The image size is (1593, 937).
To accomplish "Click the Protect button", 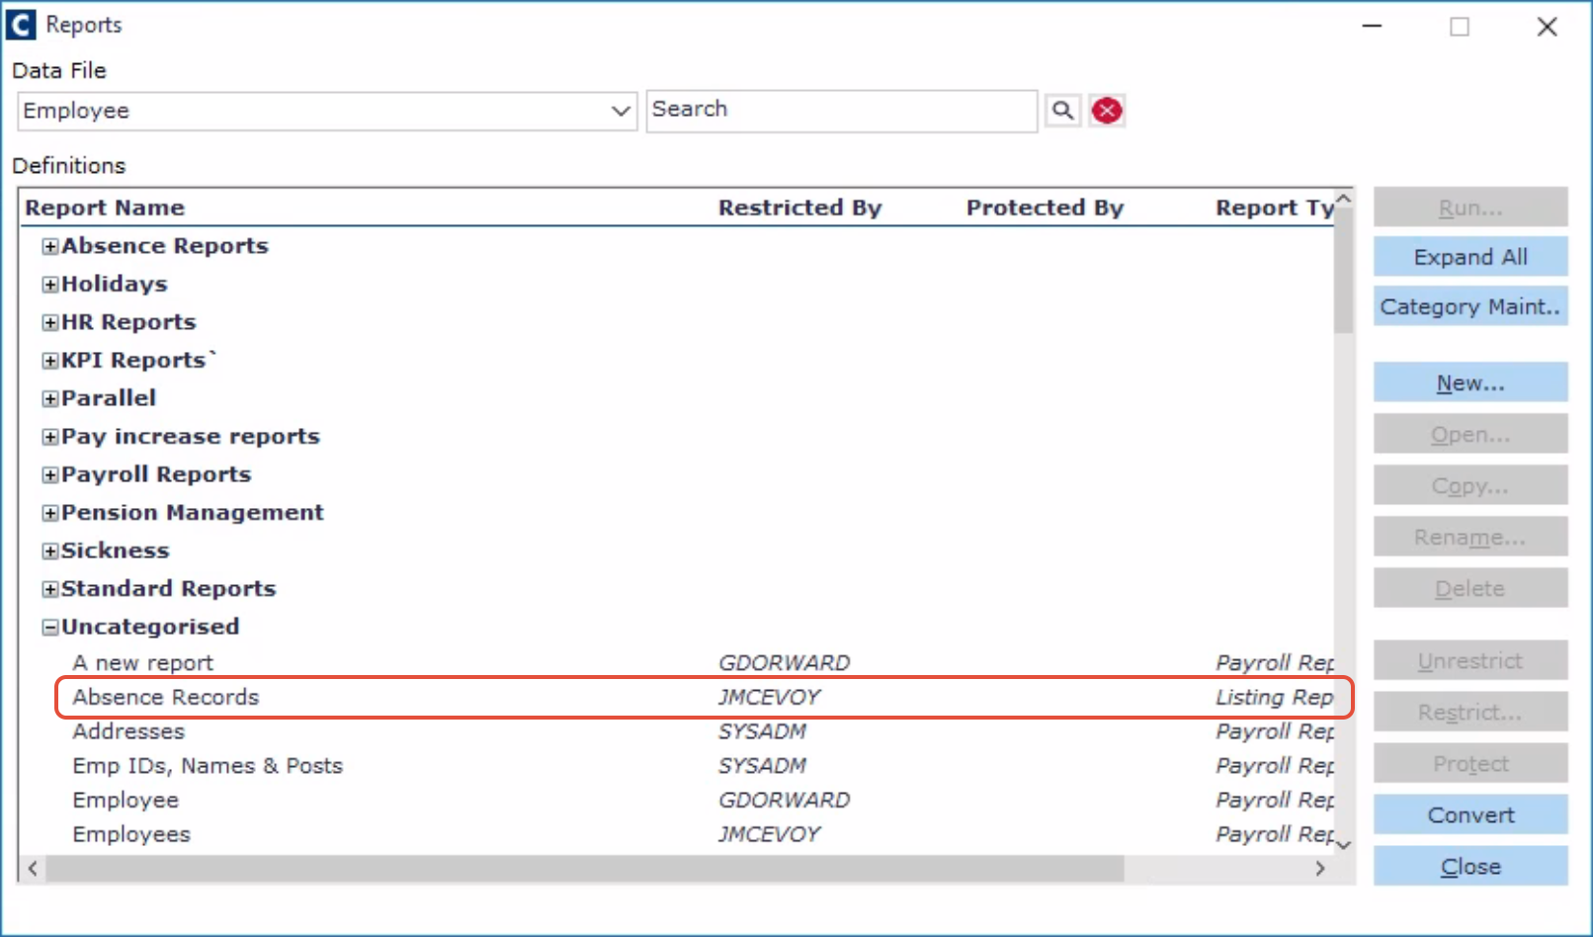I will tap(1470, 763).
